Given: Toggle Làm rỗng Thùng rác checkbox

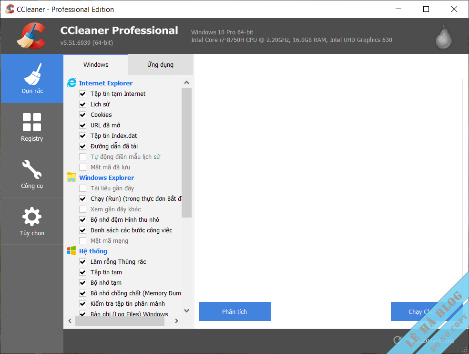Looking at the screenshot, I should click(x=83, y=261).
